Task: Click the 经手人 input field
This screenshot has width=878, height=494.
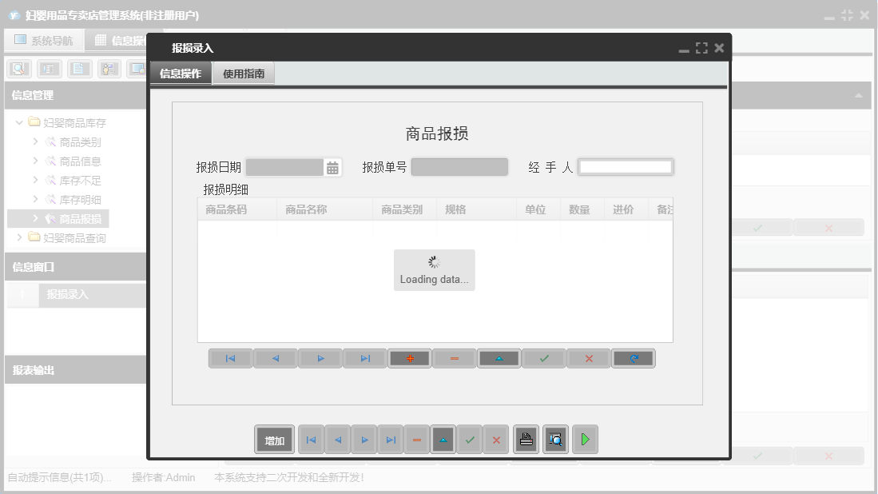Action: pos(626,166)
